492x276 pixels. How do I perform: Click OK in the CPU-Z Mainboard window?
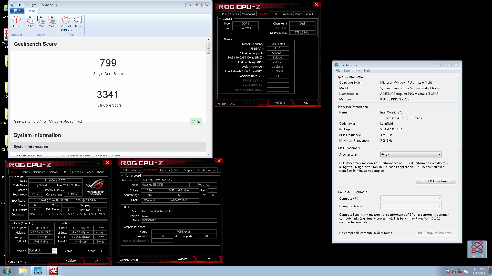point(208,259)
